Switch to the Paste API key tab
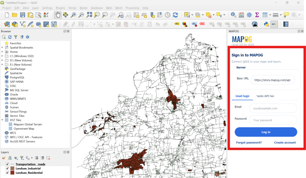The height and width of the screenshot is (178, 306). 265,96
